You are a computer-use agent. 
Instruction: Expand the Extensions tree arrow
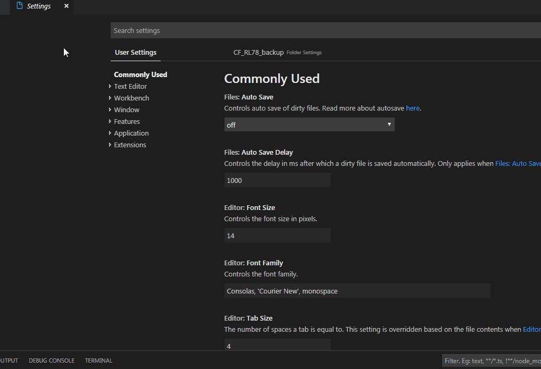(x=110, y=145)
